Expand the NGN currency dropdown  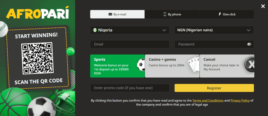coord(214,30)
